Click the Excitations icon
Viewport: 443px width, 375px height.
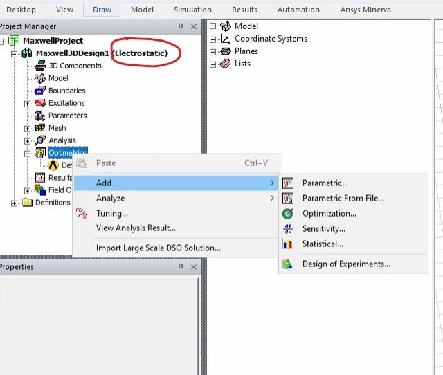click(x=40, y=103)
